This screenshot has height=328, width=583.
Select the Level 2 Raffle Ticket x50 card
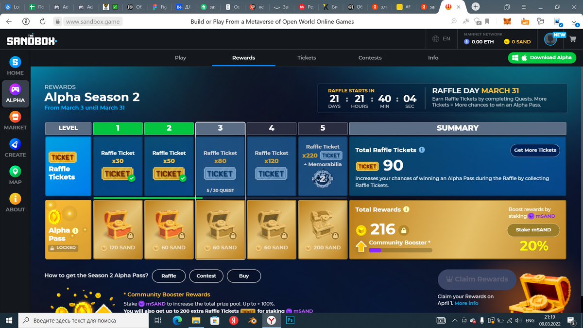click(x=169, y=166)
